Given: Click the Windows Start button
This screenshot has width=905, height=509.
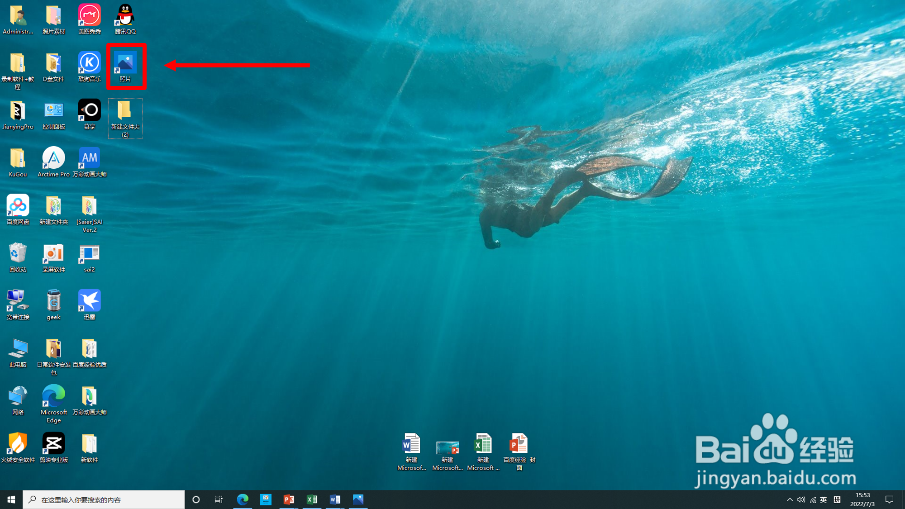Looking at the screenshot, I should tap(11, 499).
